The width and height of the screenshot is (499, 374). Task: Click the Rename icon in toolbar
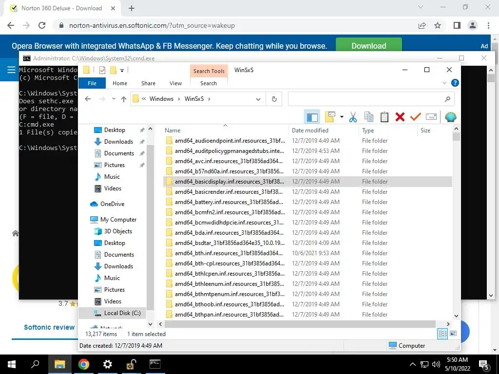(431, 117)
